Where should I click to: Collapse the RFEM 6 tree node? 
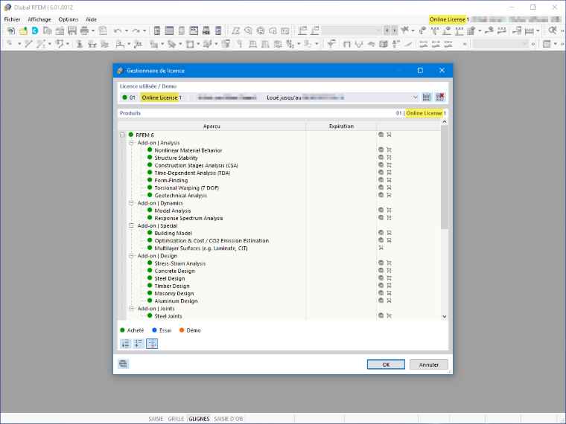click(x=122, y=135)
